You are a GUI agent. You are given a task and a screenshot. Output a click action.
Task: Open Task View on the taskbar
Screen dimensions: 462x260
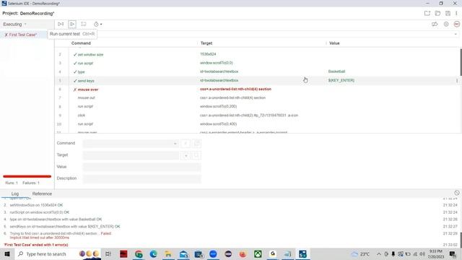(x=108, y=253)
